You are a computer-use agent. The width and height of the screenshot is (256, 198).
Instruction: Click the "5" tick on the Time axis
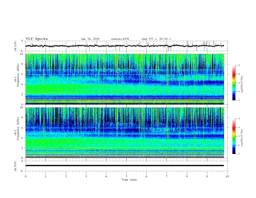tap(126, 176)
